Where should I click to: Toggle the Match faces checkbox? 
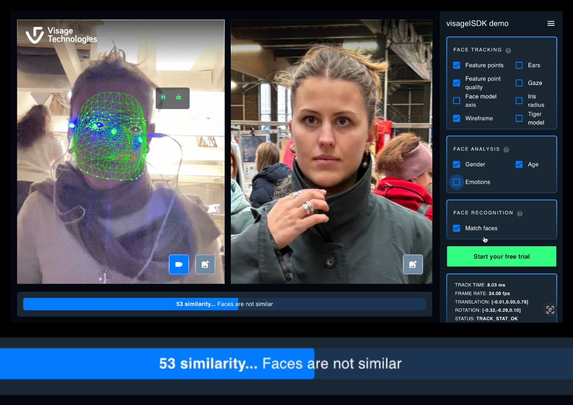(x=456, y=228)
